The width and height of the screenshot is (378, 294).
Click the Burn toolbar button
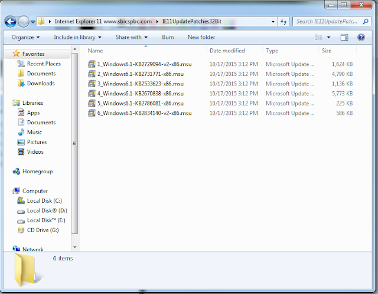(x=168, y=37)
